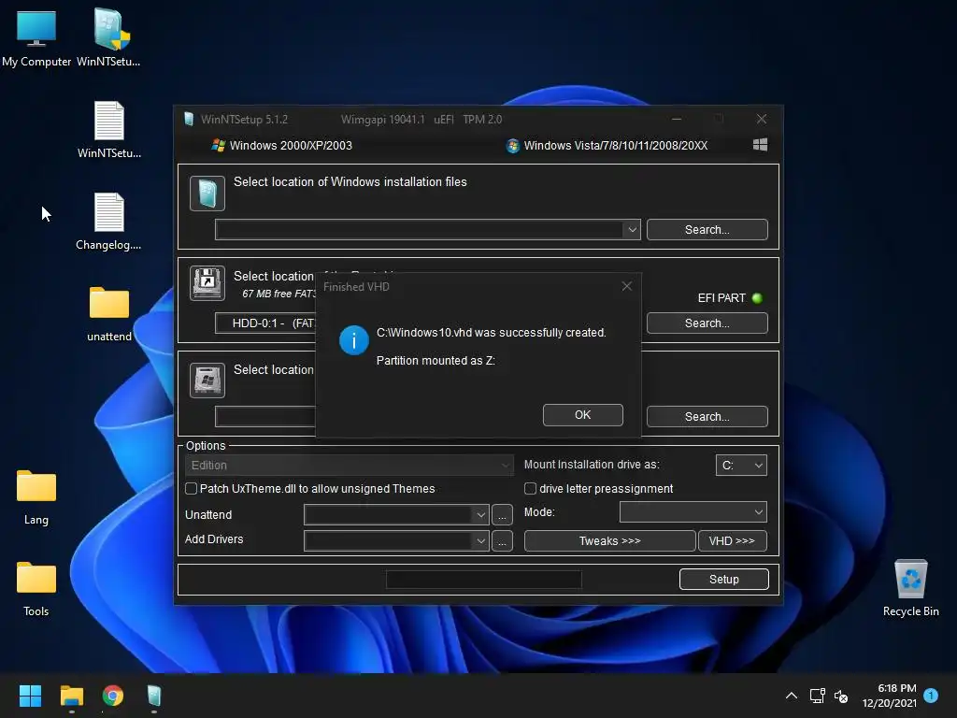Viewport: 957px width, 718px height.
Task: Open My Computer desktop icon
Action: (x=36, y=37)
